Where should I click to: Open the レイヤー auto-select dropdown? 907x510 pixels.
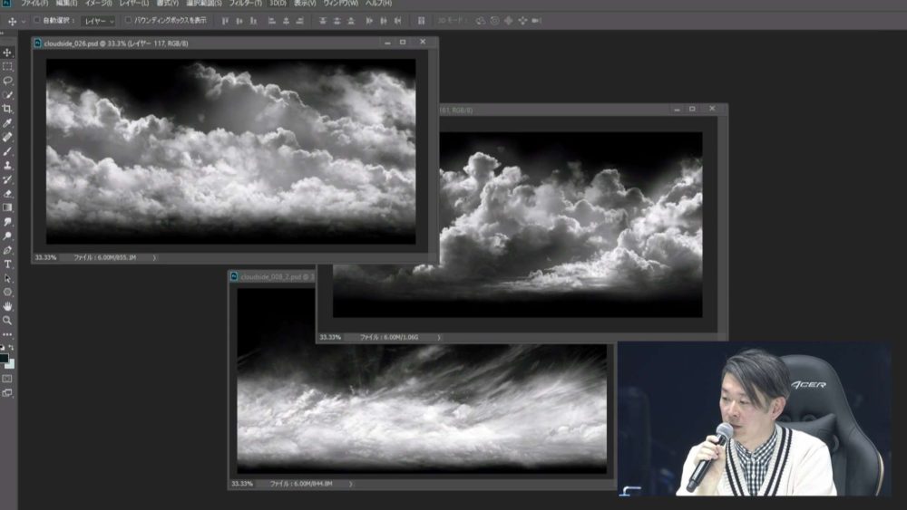(x=98, y=20)
